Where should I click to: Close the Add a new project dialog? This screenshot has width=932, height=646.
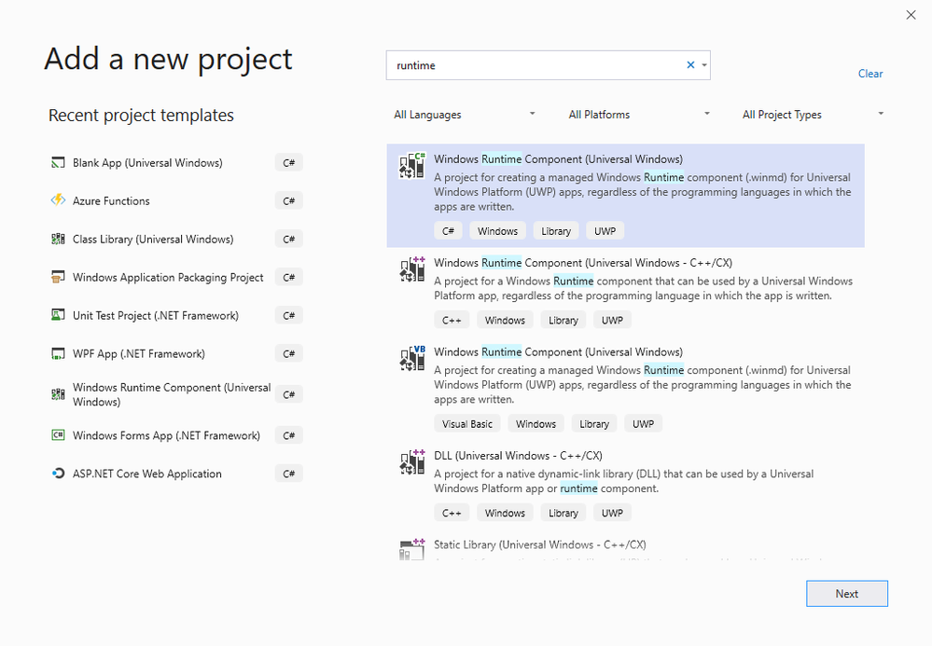911,15
